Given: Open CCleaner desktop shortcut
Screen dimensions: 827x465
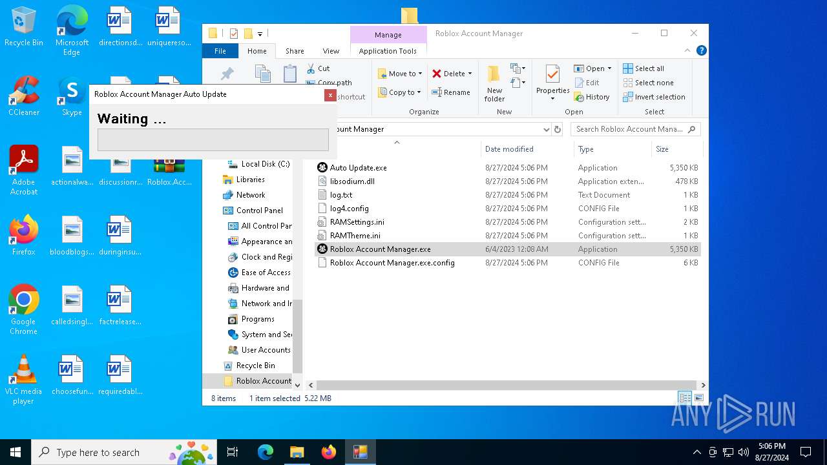Looking at the screenshot, I should click(x=24, y=97).
